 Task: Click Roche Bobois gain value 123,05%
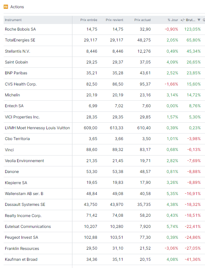tap(192, 29)
